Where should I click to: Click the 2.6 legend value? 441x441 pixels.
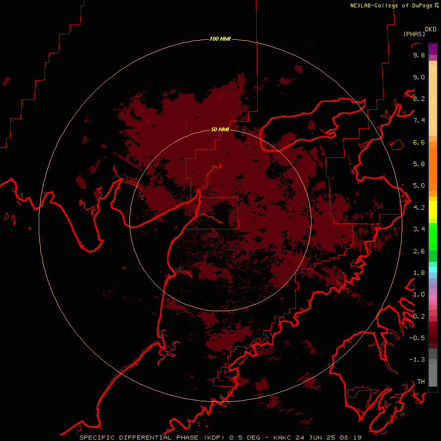[419, 251]
